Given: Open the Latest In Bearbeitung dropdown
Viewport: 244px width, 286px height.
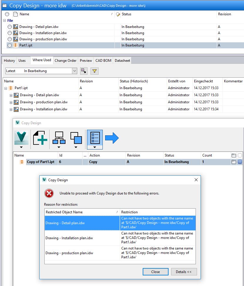Looking at the screenshot, I should click(x=75, y=71).
